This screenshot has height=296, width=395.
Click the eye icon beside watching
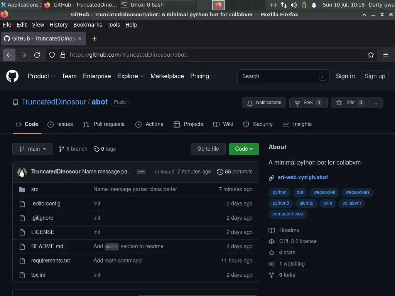[272, 264]
